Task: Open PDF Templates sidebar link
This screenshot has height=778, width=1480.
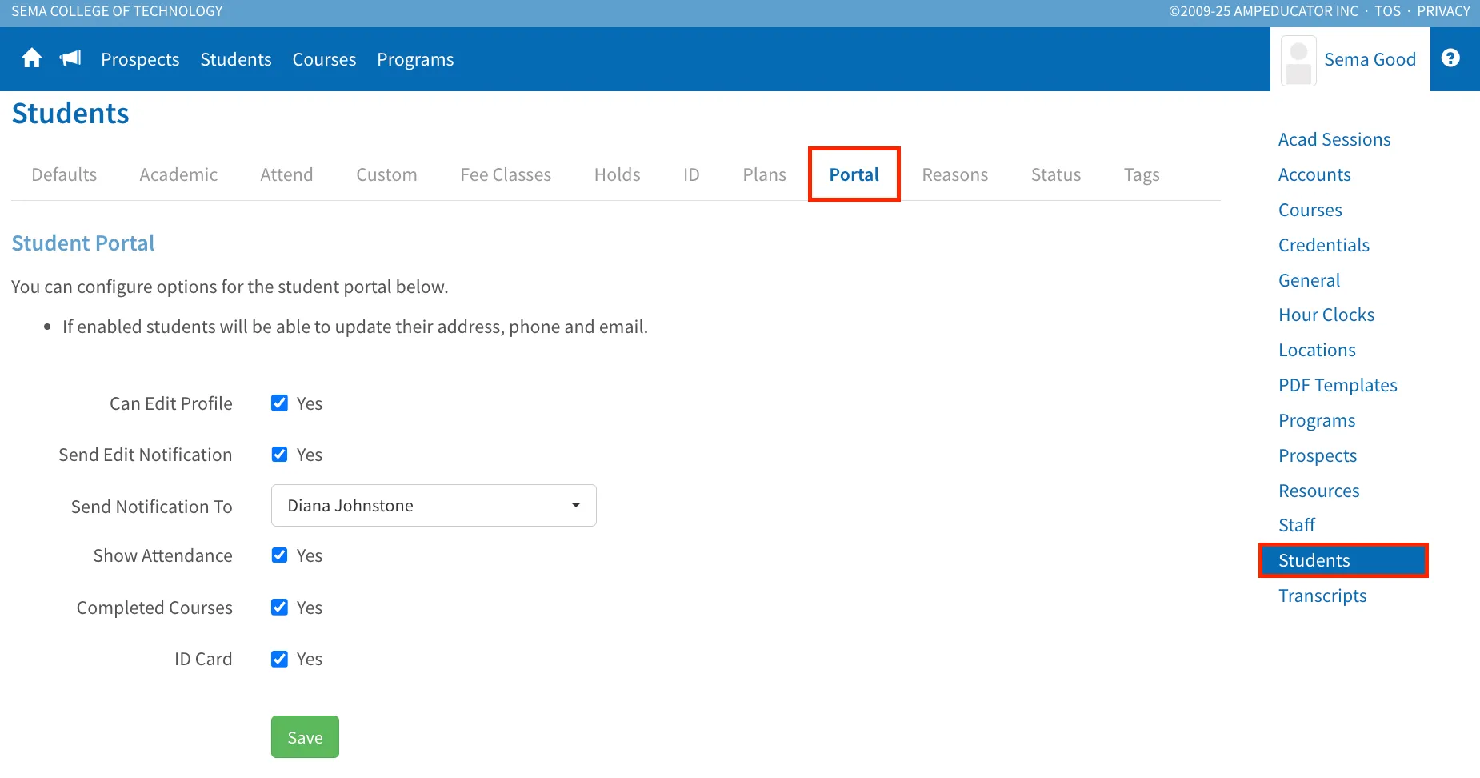Action: click(x=1338, y=385)
